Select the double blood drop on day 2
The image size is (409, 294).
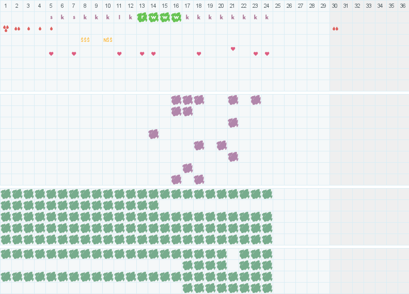pyautogui.click(x=17, y=29)
